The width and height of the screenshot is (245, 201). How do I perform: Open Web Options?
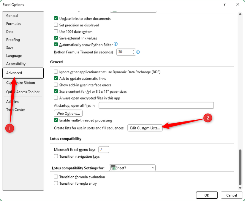pos(68,113)
